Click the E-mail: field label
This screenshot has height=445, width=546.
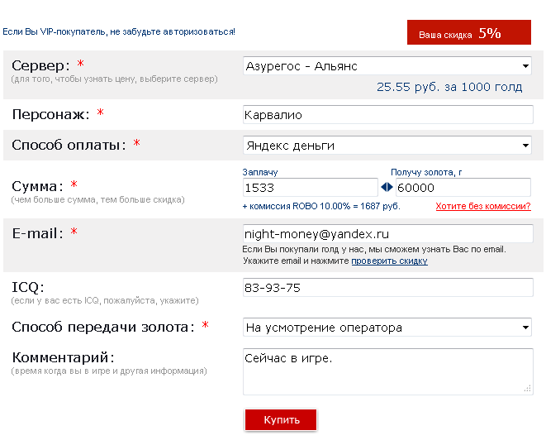point(38,233)
